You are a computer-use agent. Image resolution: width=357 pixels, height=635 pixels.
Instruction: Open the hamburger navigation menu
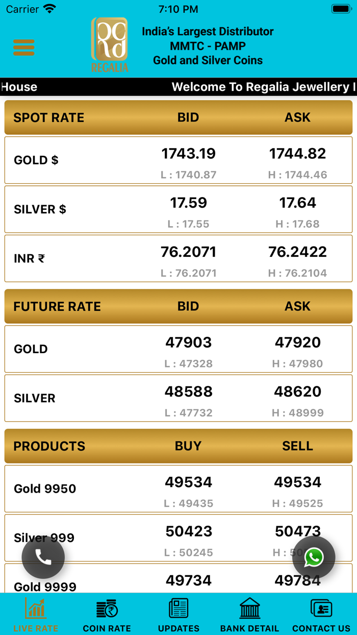23,46
